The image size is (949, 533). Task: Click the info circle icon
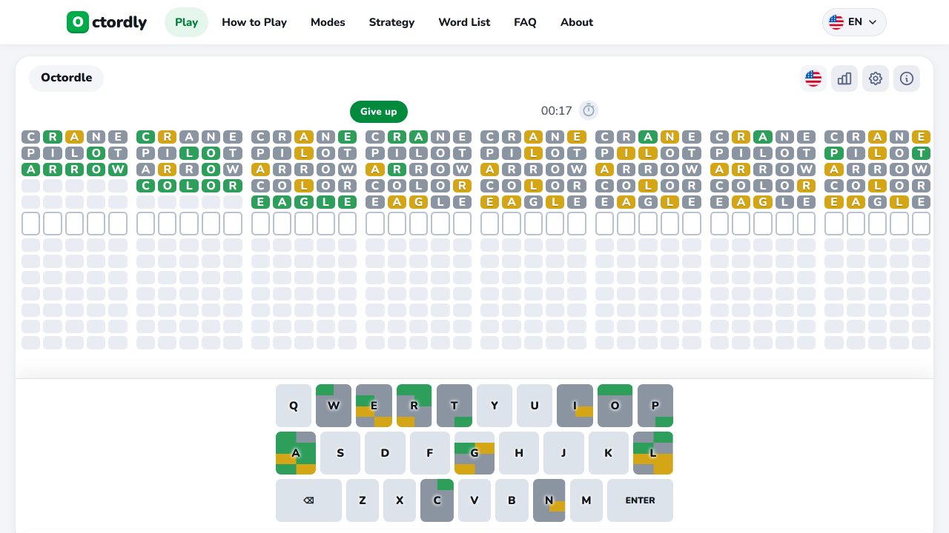[907, 78]
